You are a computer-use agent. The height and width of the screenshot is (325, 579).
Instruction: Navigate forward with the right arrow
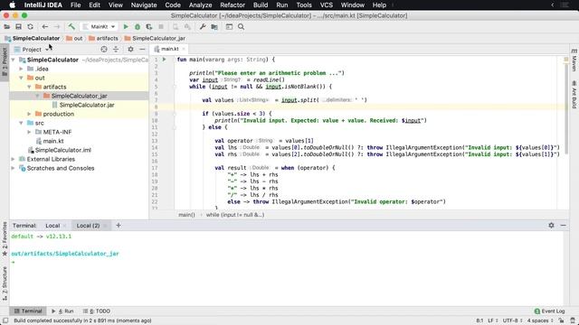point(56,27)
